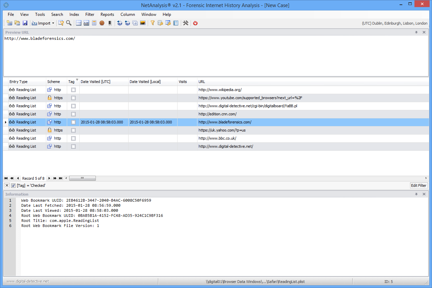Screen dimensions: 432x288
Task: Click the New Case toolbar icon
Action: pos(9,23)
